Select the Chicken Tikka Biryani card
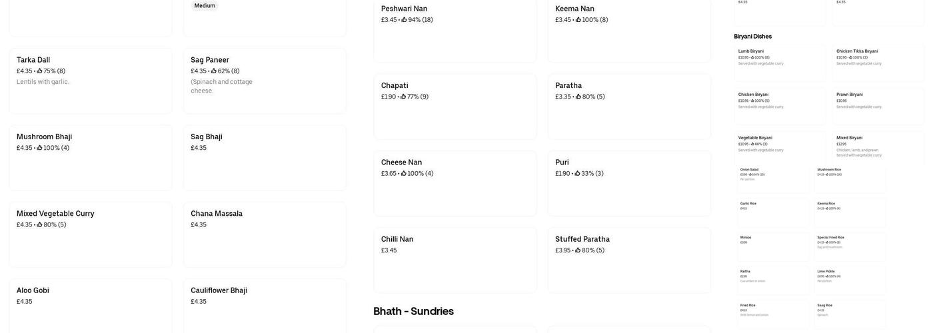933x333 pixels. coord(878,63)
